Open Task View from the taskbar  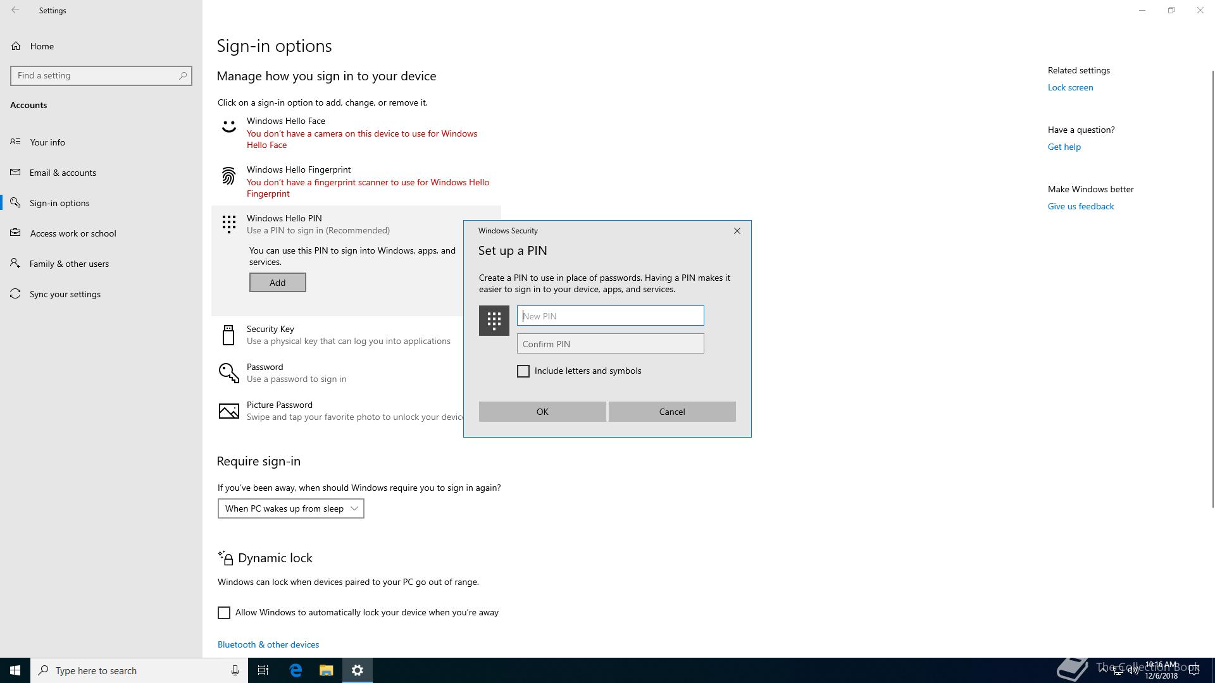coord(263,670)
